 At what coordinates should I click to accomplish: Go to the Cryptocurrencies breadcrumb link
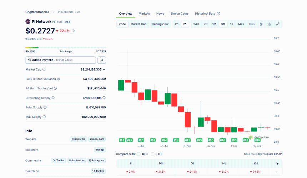[37, 12]
